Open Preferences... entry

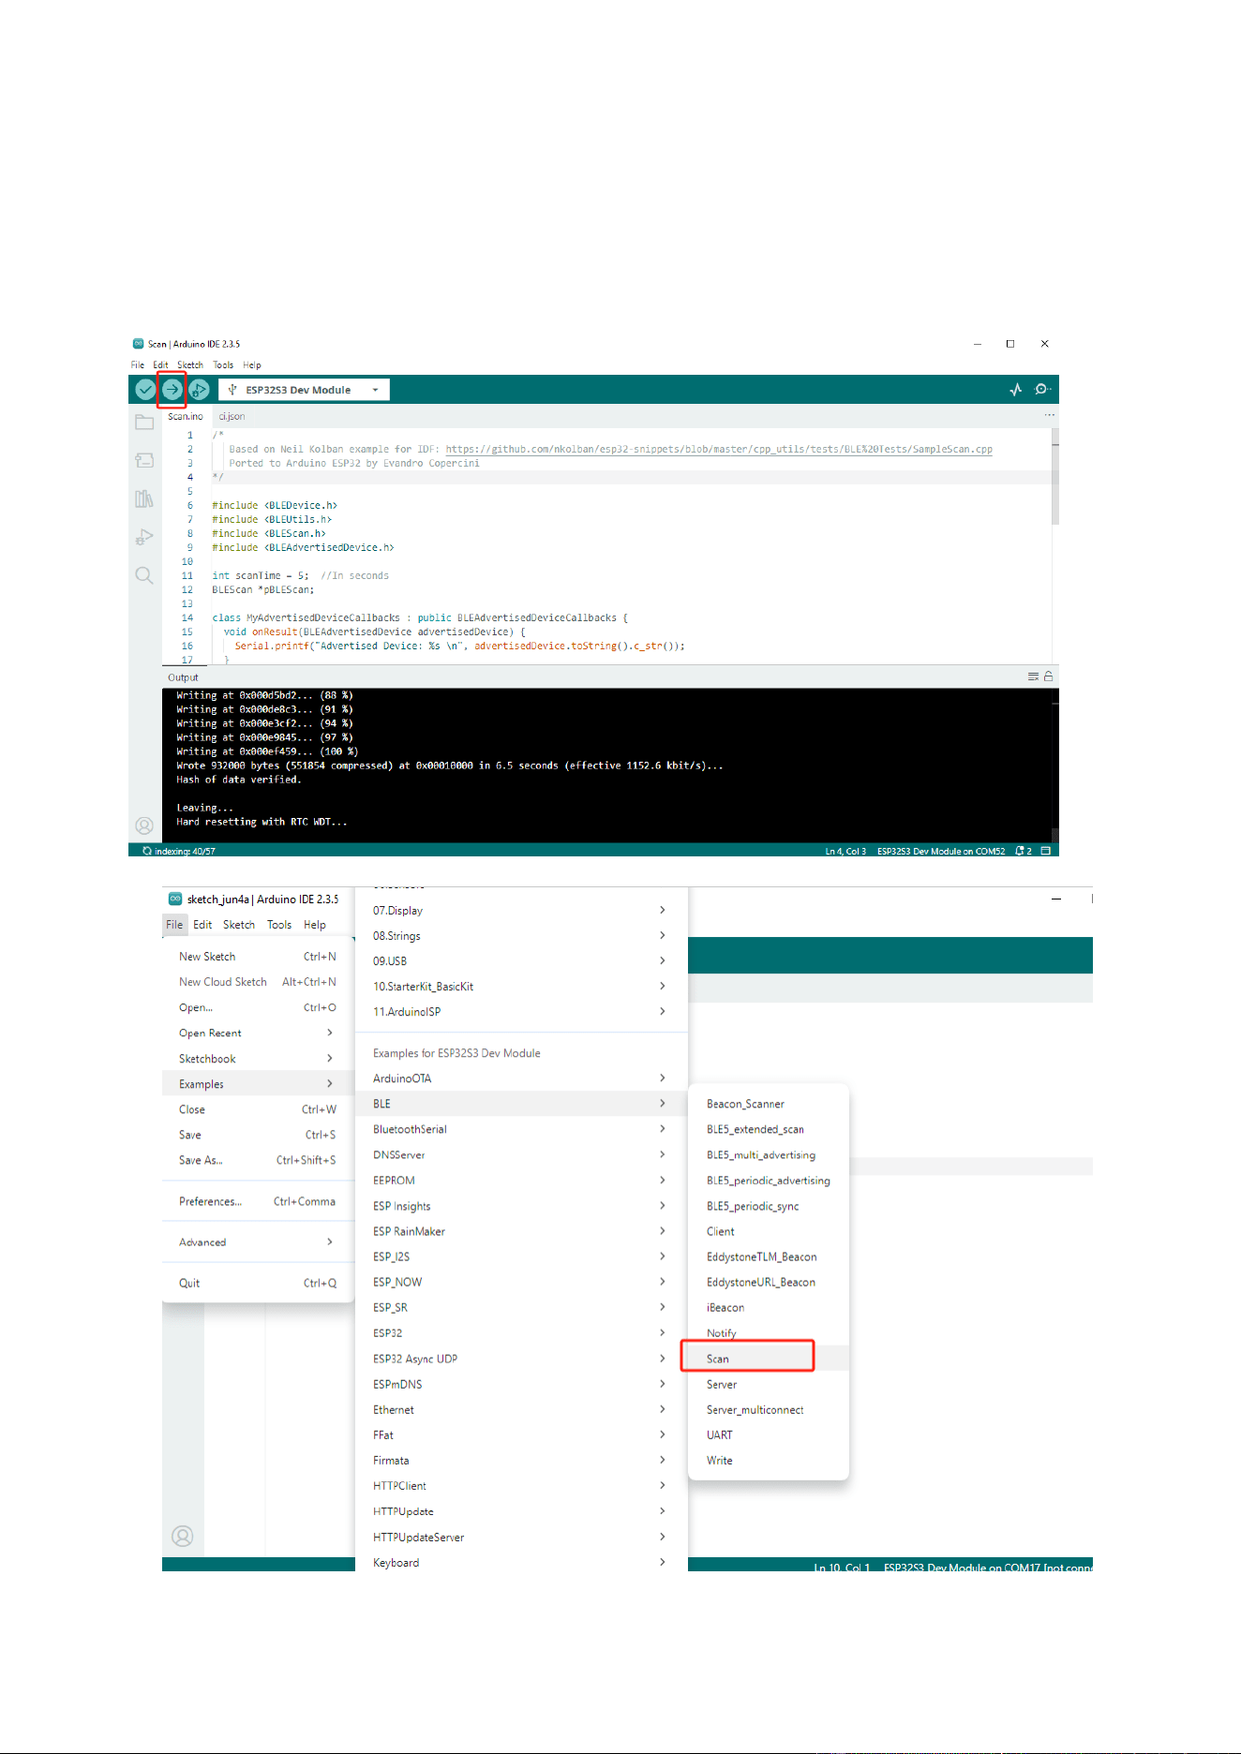258,1201
